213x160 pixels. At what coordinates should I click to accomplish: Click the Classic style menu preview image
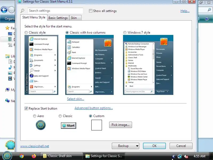pos(42,65)
